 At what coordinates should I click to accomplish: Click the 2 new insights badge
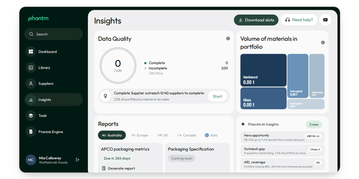coord(314,125)
